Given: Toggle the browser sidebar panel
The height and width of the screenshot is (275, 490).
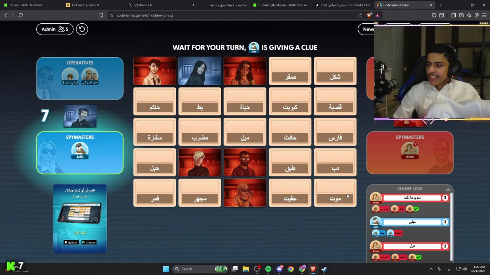Looking at the screenshot, I should pos(454,15).
